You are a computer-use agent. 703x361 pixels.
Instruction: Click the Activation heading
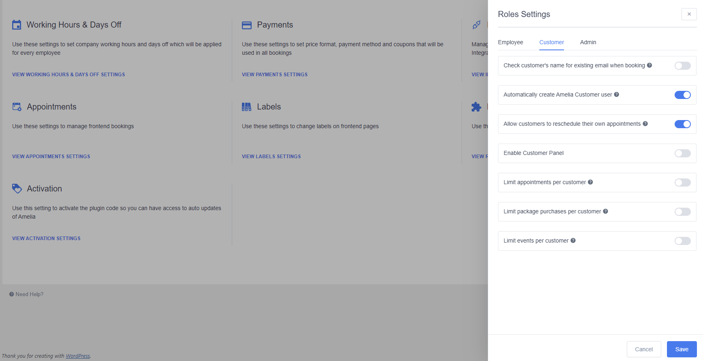45,189
